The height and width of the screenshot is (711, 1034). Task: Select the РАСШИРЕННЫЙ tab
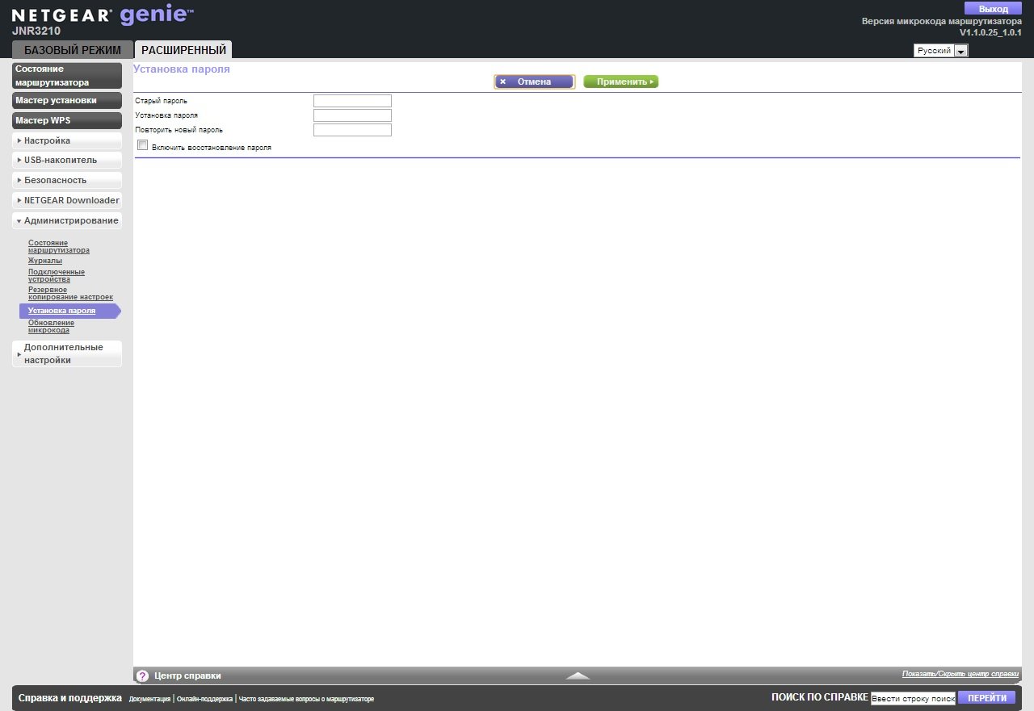[183, 50]
